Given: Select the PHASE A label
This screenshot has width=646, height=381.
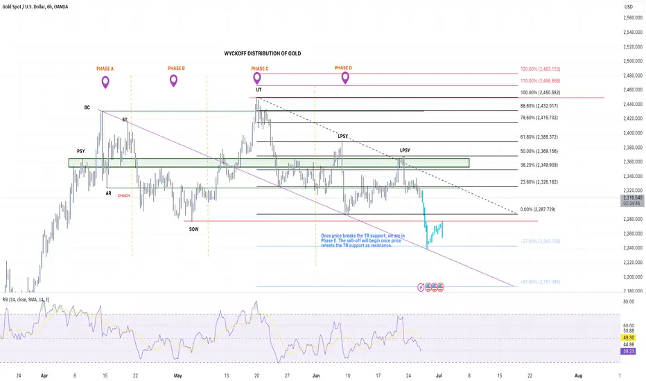Looking at the screenshot, I should pyautogui.click(x=105, y=69).
